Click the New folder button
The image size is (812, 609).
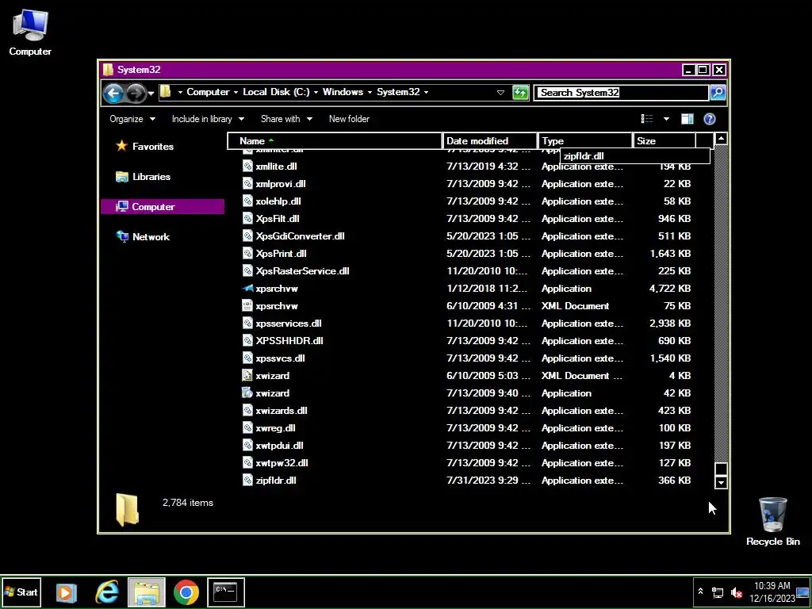coord(349,119)
